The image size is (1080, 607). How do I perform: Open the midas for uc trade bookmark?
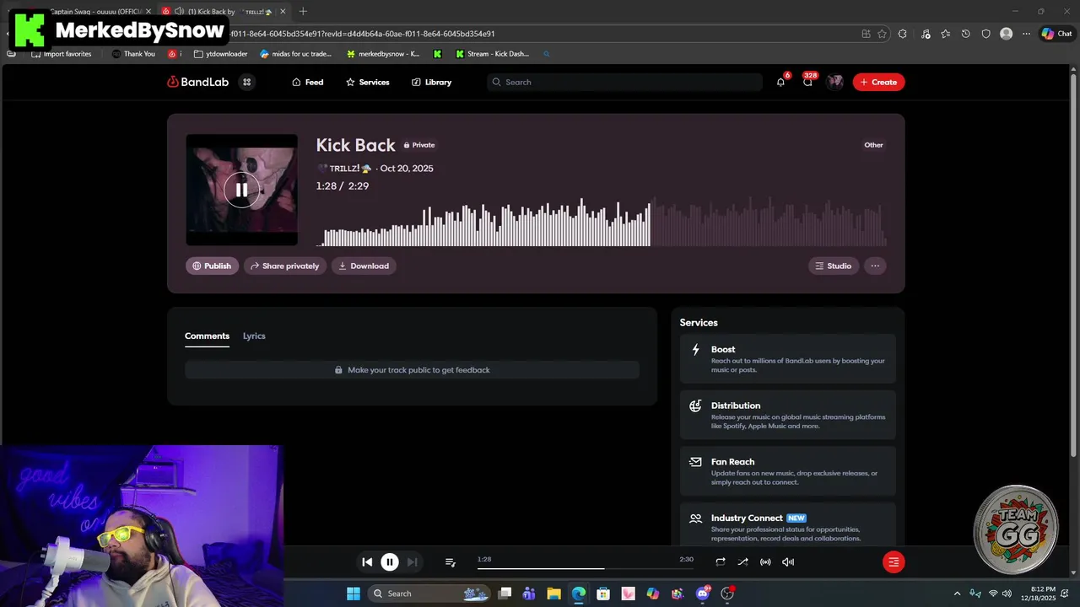(296, 54)
